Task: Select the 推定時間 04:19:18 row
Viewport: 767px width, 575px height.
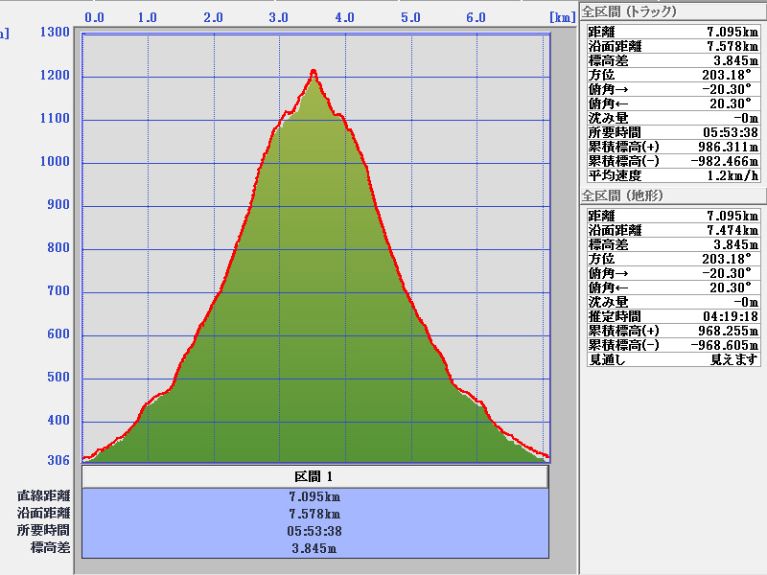Action: click(x=673, y=315)
